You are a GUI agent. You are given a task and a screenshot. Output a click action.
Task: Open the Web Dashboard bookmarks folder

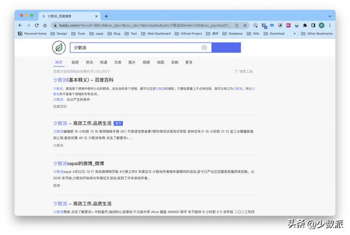(x=156, y=33)
